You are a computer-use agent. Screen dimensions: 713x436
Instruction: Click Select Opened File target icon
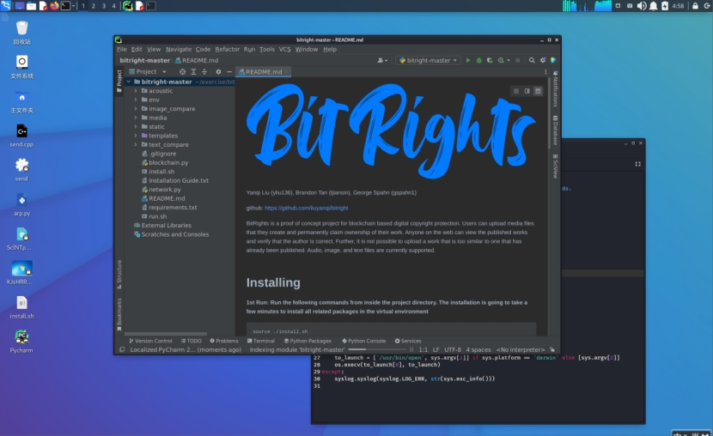[x=182, y=72]
